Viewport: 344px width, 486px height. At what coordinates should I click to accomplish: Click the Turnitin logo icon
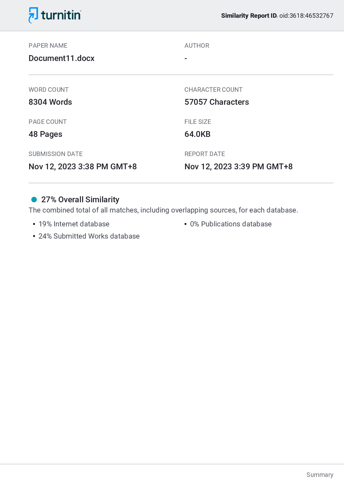[33, 15]
